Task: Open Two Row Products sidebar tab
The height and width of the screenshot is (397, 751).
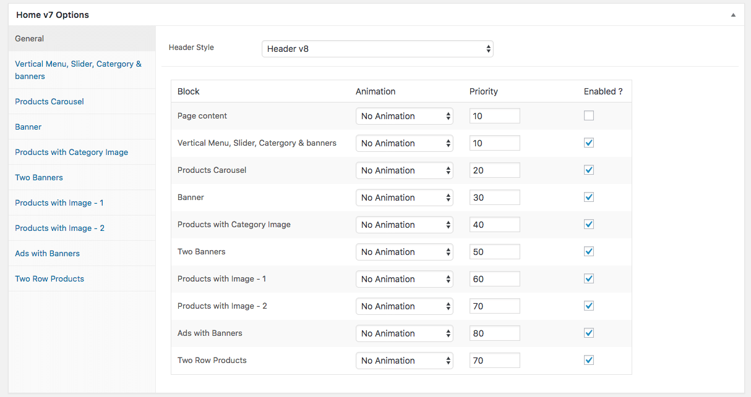Action: (x=82, y=278)
